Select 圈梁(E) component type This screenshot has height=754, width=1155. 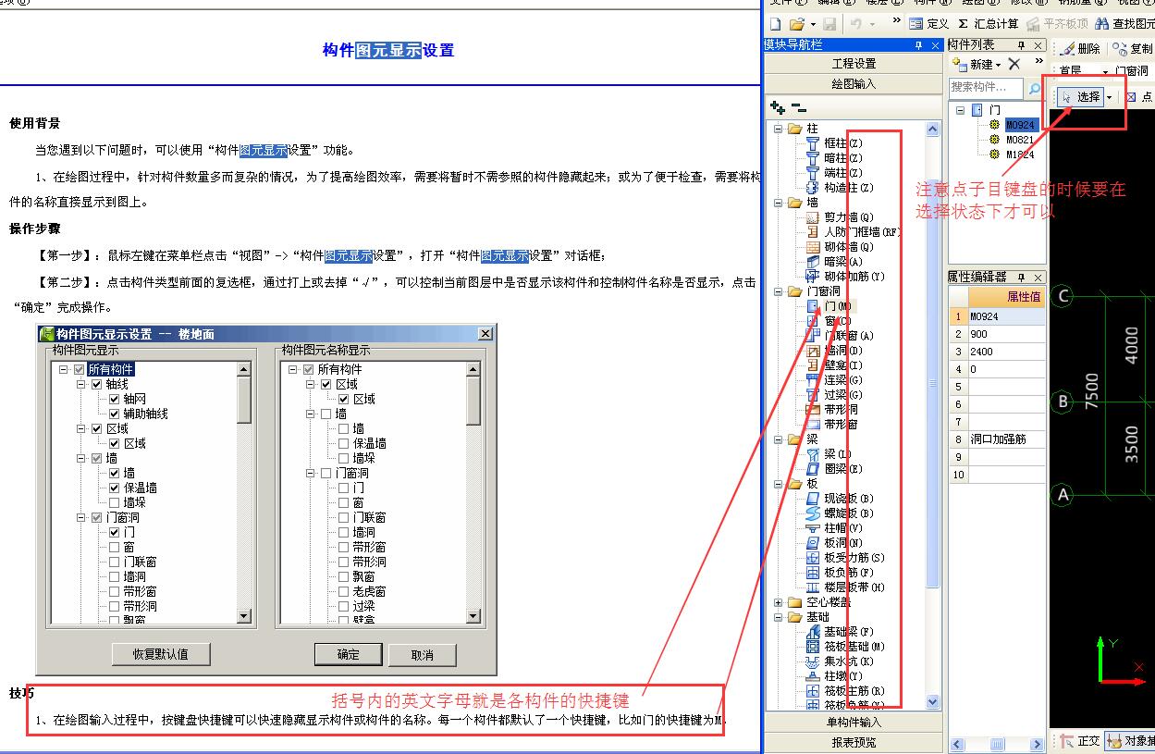coord(834,469)
